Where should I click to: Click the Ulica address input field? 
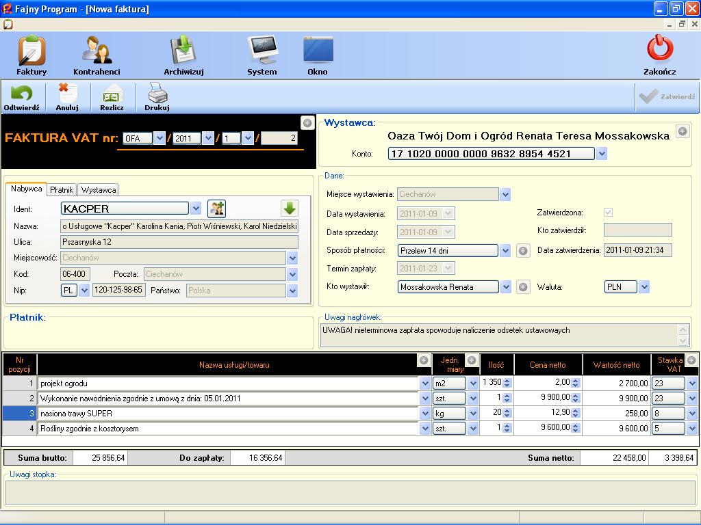click(179, 242)
